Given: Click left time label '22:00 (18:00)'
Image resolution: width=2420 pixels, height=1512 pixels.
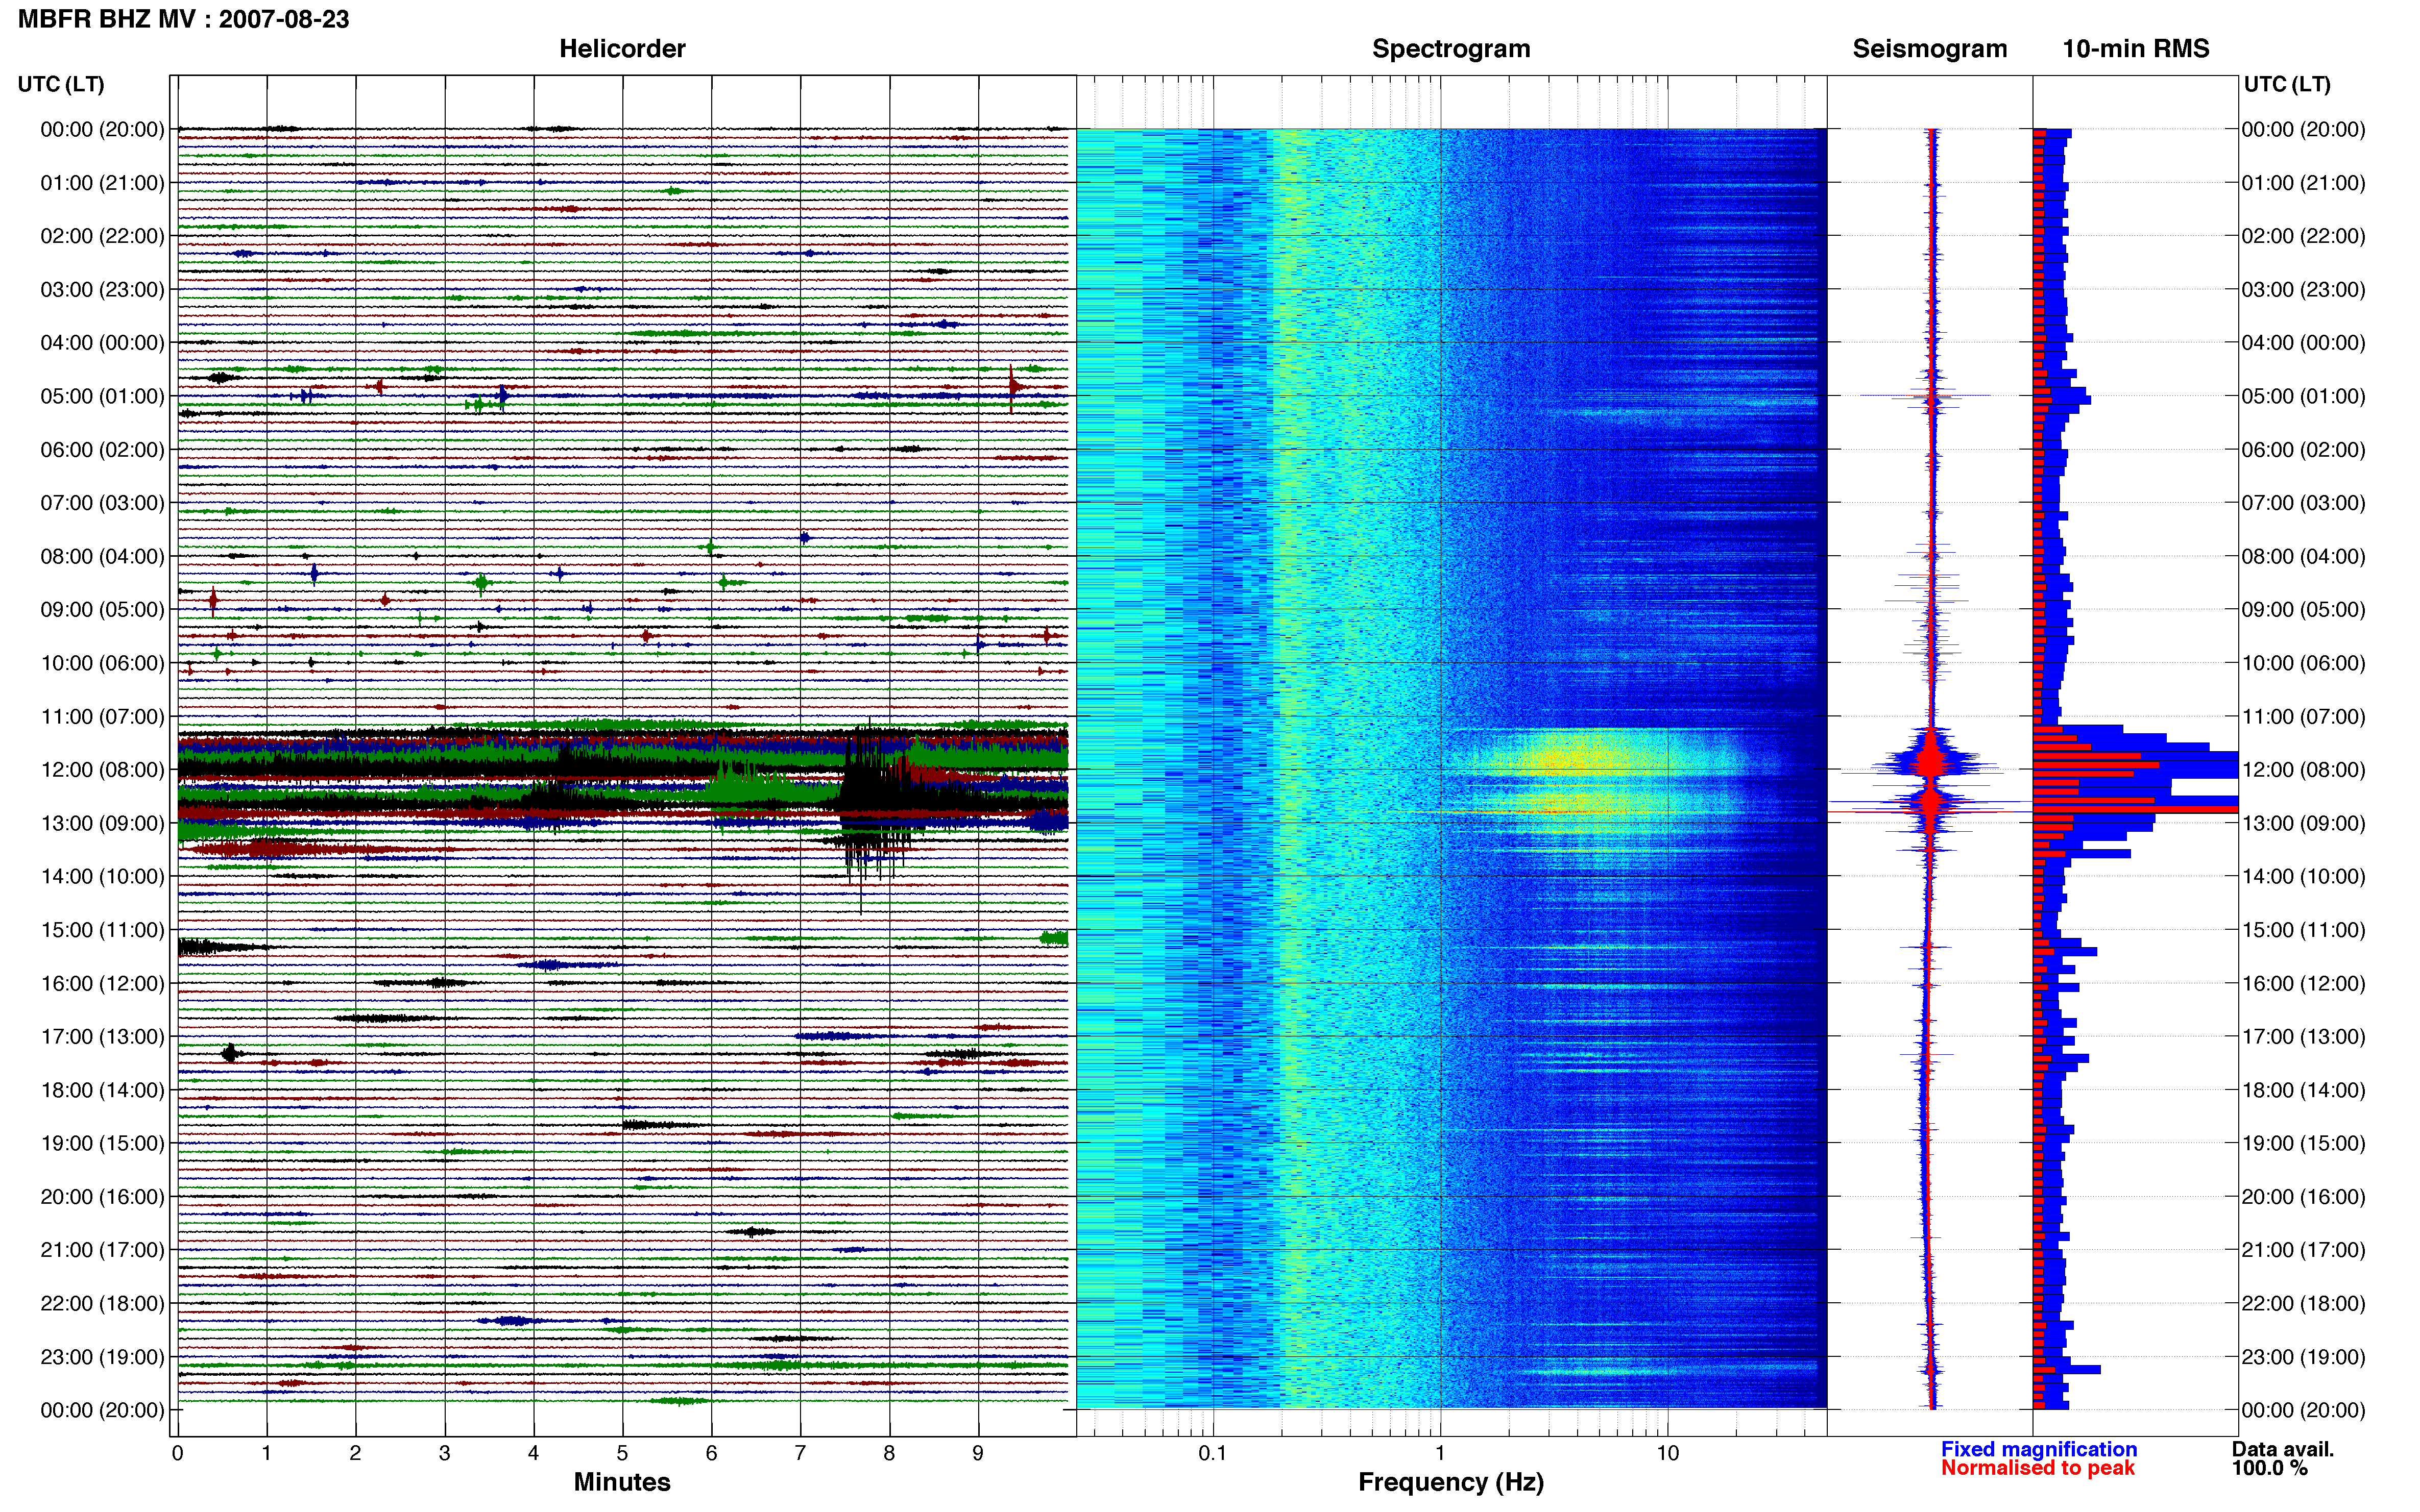Looking at the screenshot, I should coord(102,1303).
